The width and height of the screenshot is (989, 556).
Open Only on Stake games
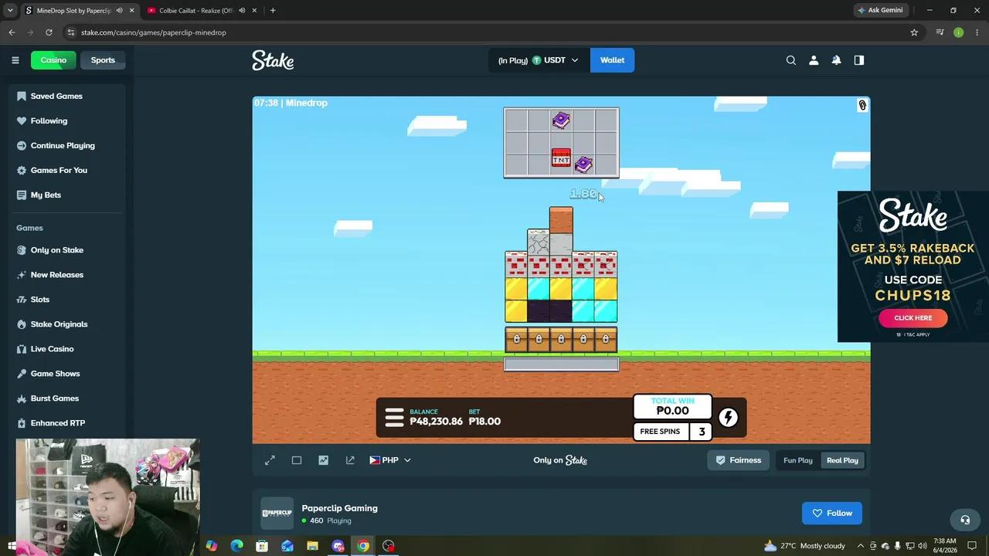56,250
